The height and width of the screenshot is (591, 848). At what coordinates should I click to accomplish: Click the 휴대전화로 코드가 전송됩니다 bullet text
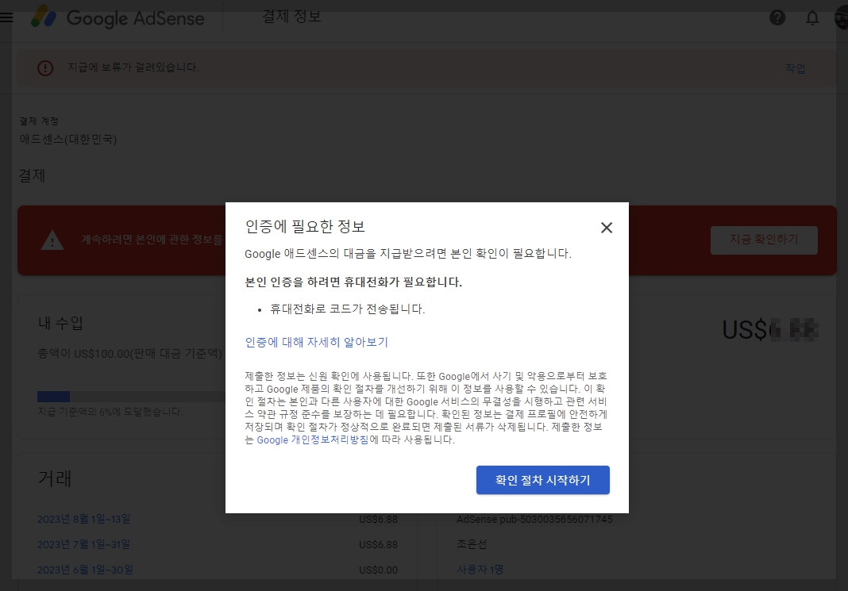(347, 309)
